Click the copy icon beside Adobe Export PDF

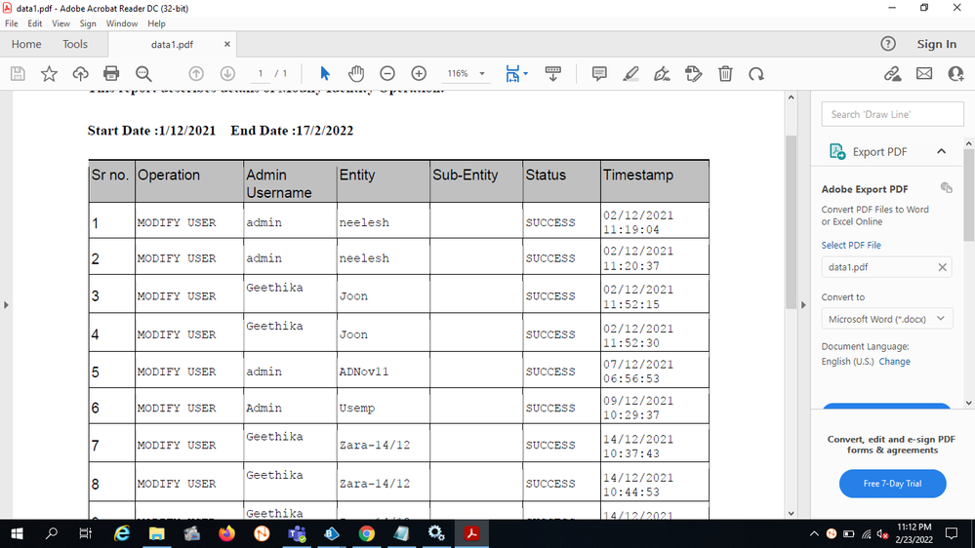(x=947, y=187)
